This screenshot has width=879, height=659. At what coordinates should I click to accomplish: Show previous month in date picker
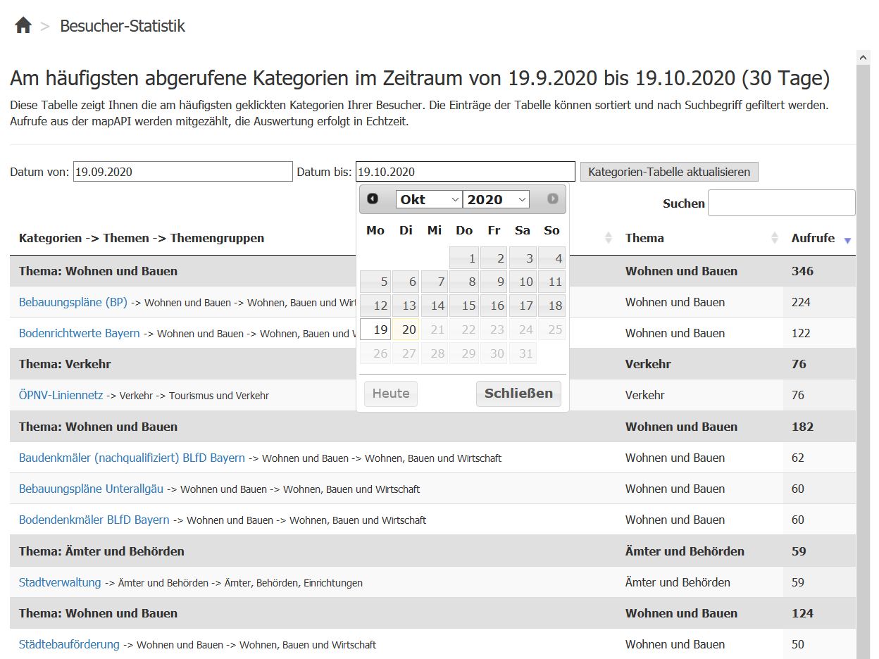[x=373, y=199]
